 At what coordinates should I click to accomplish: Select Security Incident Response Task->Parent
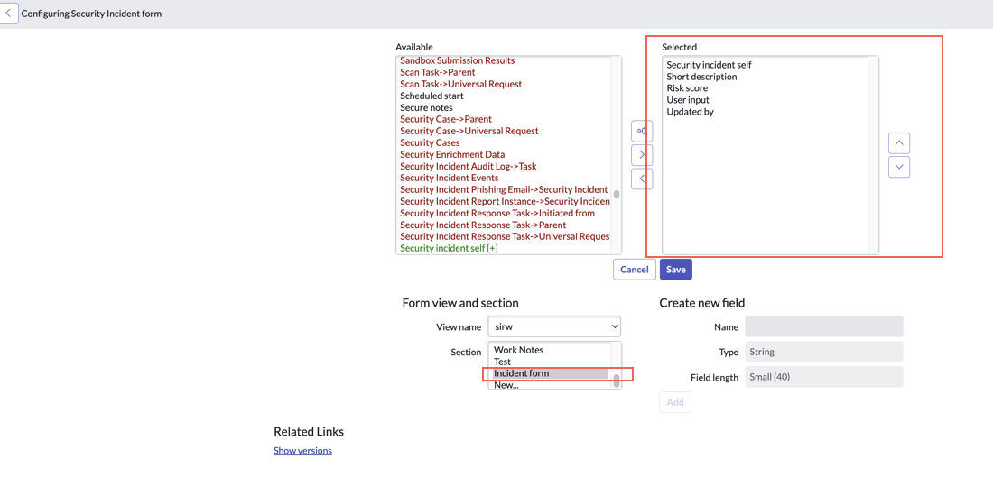click(483, 225)
